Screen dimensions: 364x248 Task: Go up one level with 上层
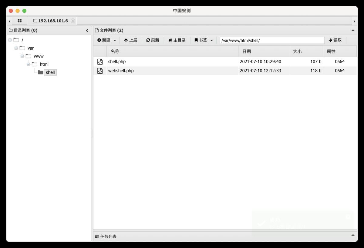click(130, 40)
